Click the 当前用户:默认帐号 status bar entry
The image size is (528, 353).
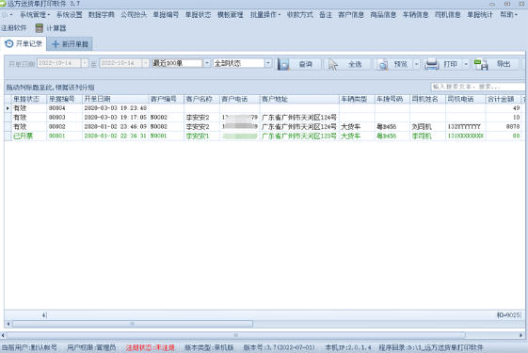click(29, 347)
